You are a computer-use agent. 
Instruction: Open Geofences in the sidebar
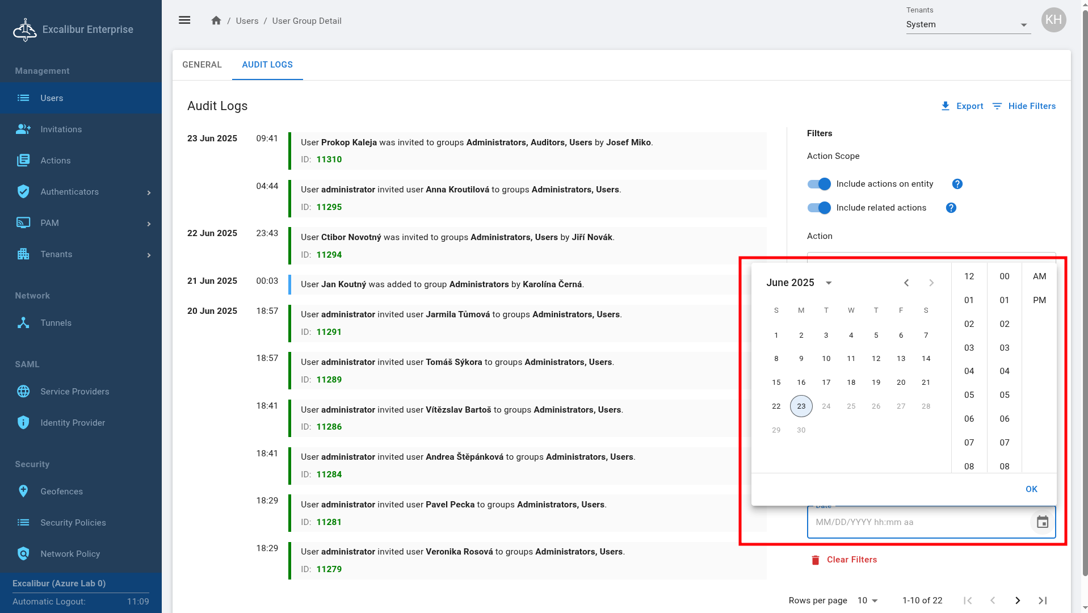61,492
